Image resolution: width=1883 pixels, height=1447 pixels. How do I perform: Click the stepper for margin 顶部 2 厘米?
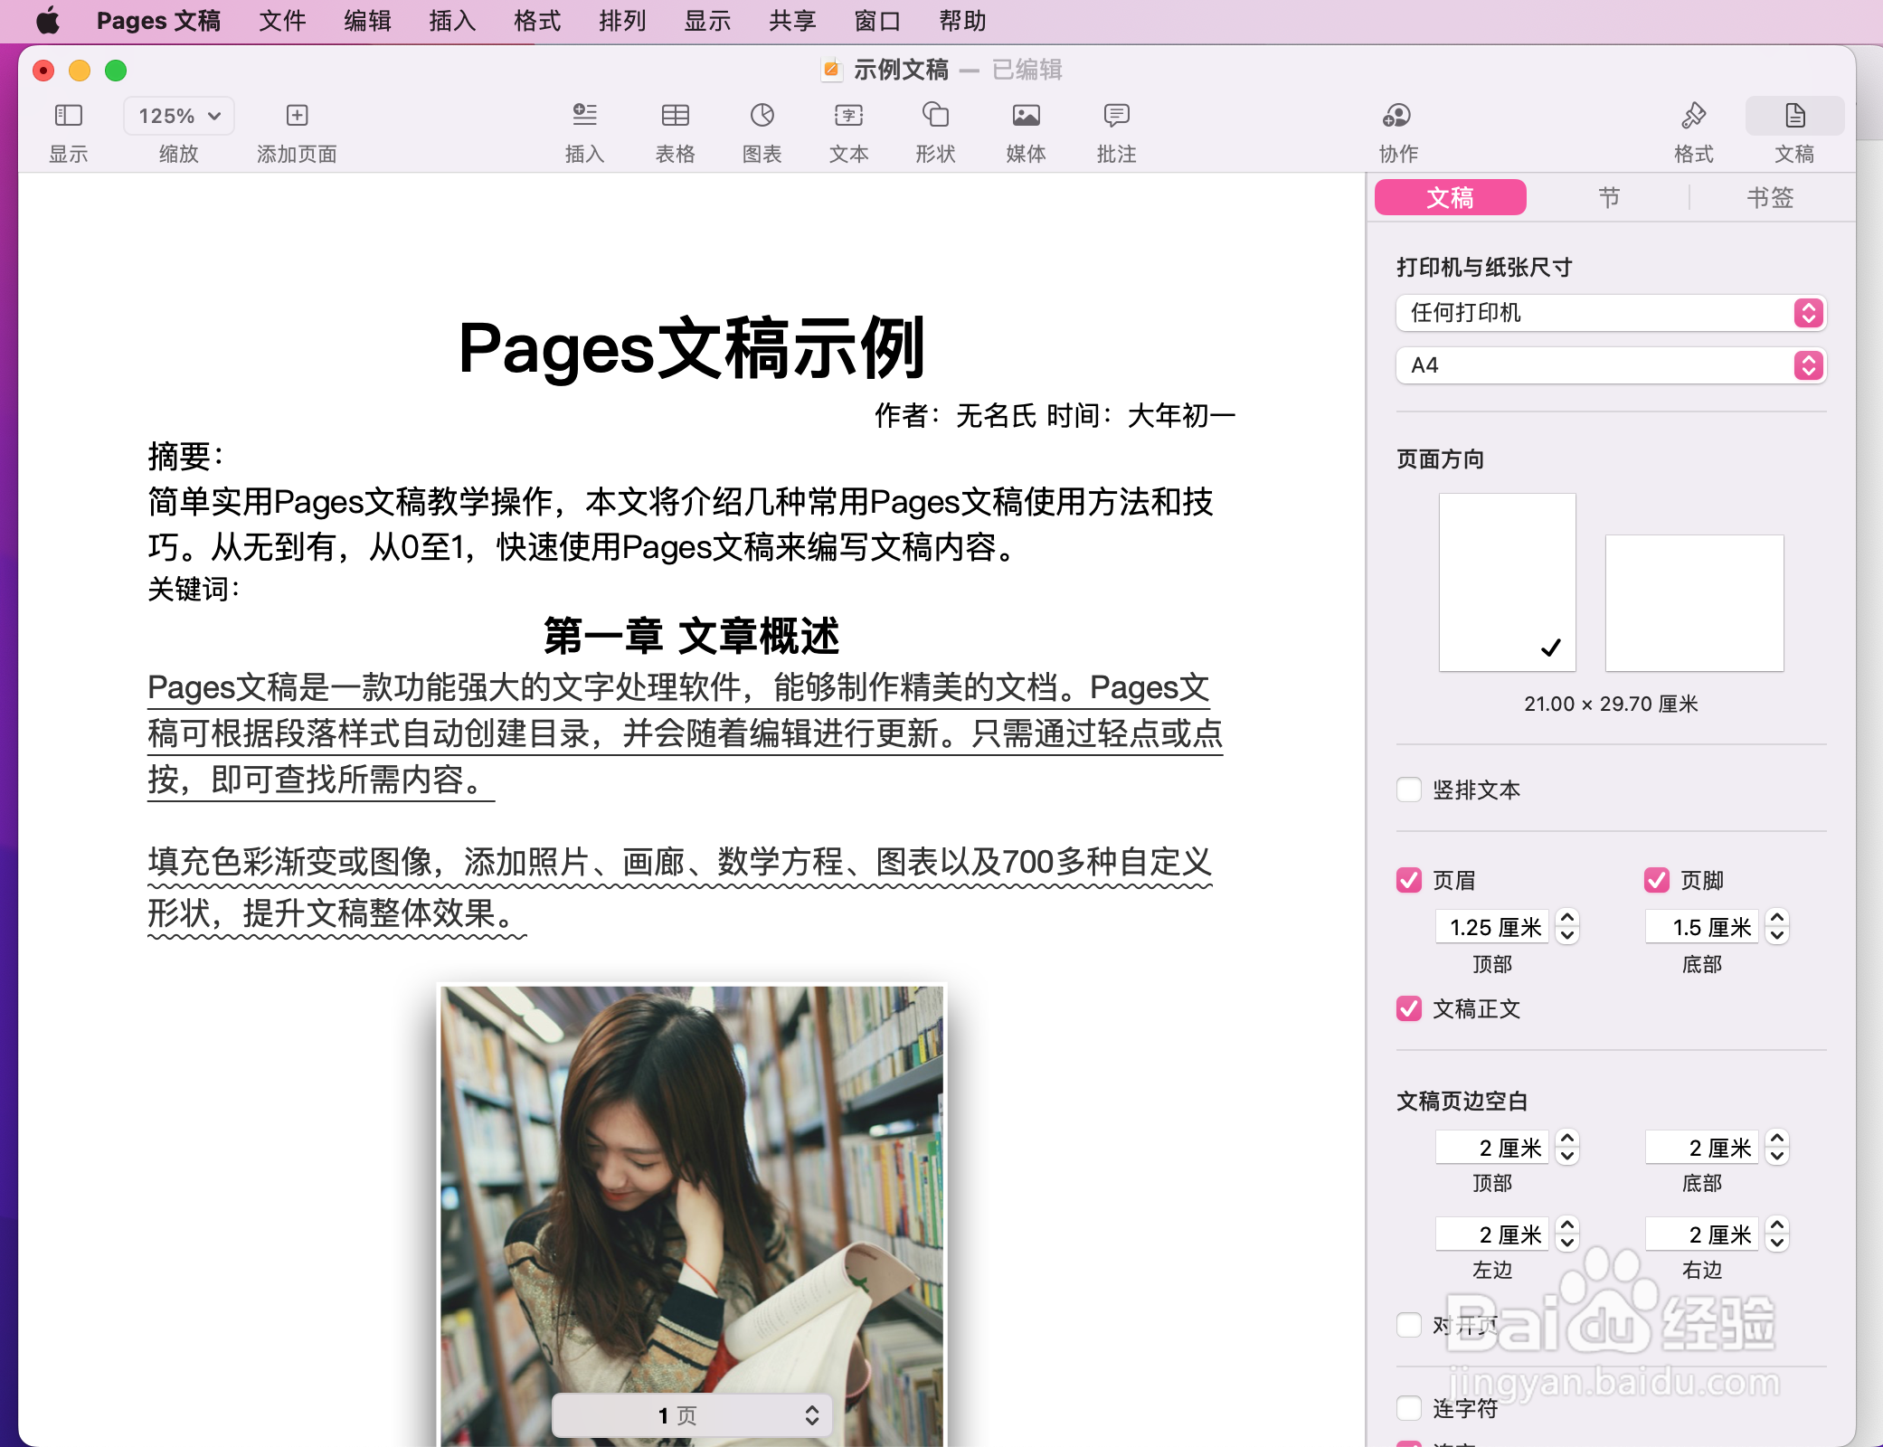(1567, 1148)
